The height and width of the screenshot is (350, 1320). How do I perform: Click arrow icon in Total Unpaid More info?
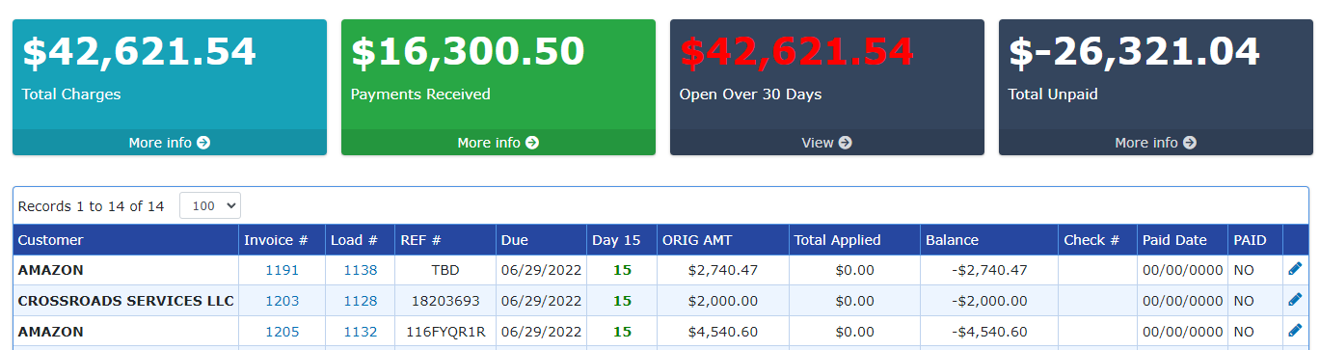pos(1190,143)
